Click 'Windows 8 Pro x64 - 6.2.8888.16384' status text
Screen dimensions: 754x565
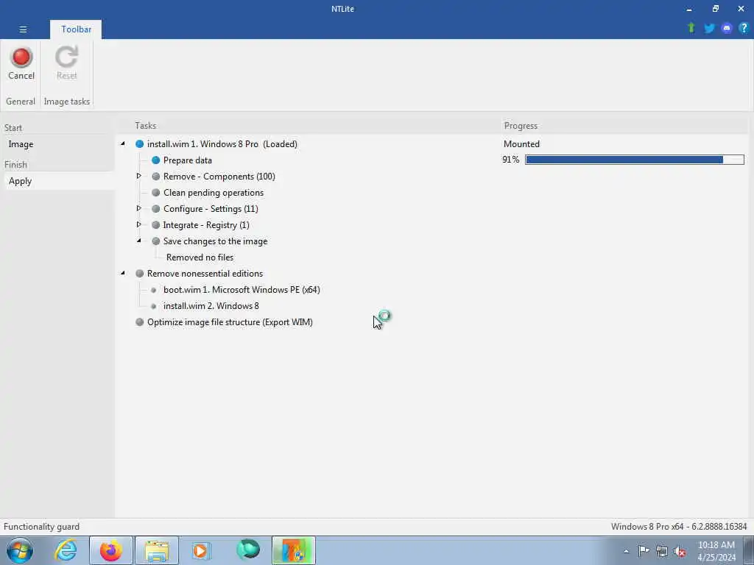pyautogui.click(x=679, y=527)
